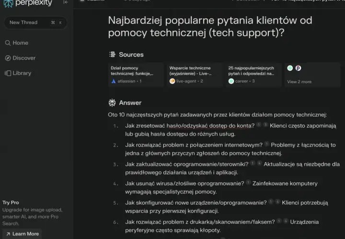Screen dimensions: 345x239
Task: Open citation 1 after "połączeniem internetowym?"
Action: 267,144
